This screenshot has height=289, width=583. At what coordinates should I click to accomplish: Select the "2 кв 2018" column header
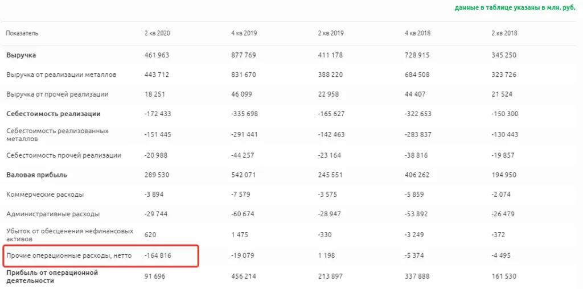(x=504, y=33)
